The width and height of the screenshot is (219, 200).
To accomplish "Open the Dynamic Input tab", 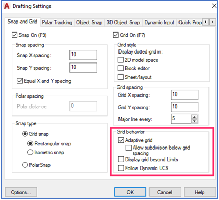I will click(159, 23).
